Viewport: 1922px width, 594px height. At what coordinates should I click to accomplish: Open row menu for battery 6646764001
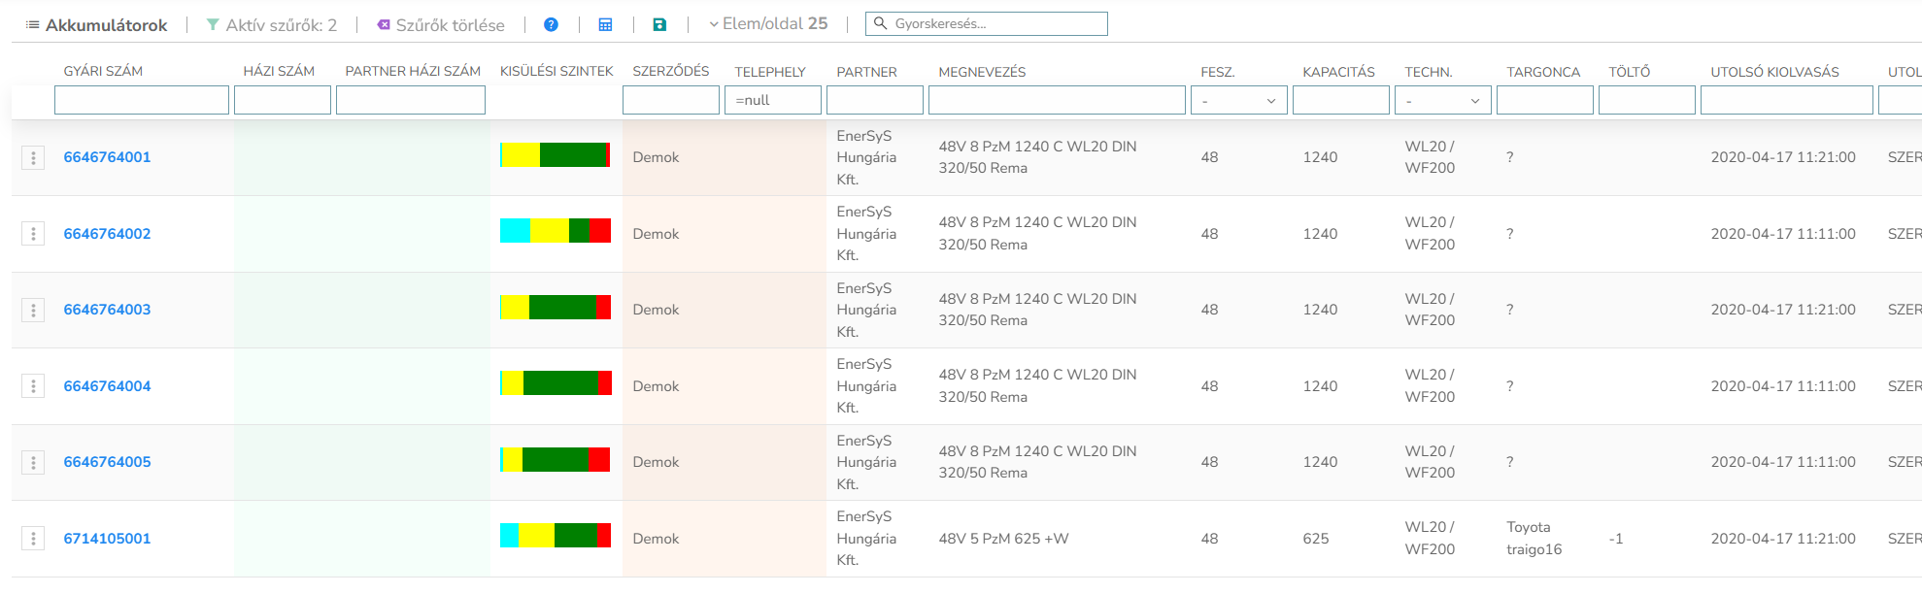point(33,157)
